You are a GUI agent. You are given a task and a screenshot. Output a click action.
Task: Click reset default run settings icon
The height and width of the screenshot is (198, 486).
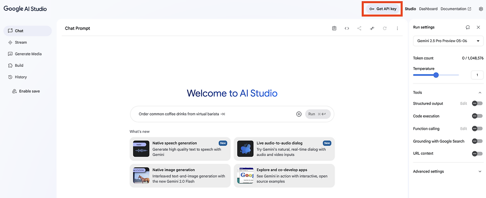coord(468,27)
